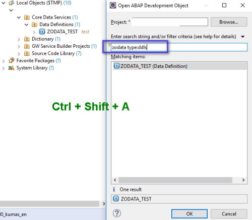Open the help question mark icon
252x220 pixels.
tap(117, 213)
